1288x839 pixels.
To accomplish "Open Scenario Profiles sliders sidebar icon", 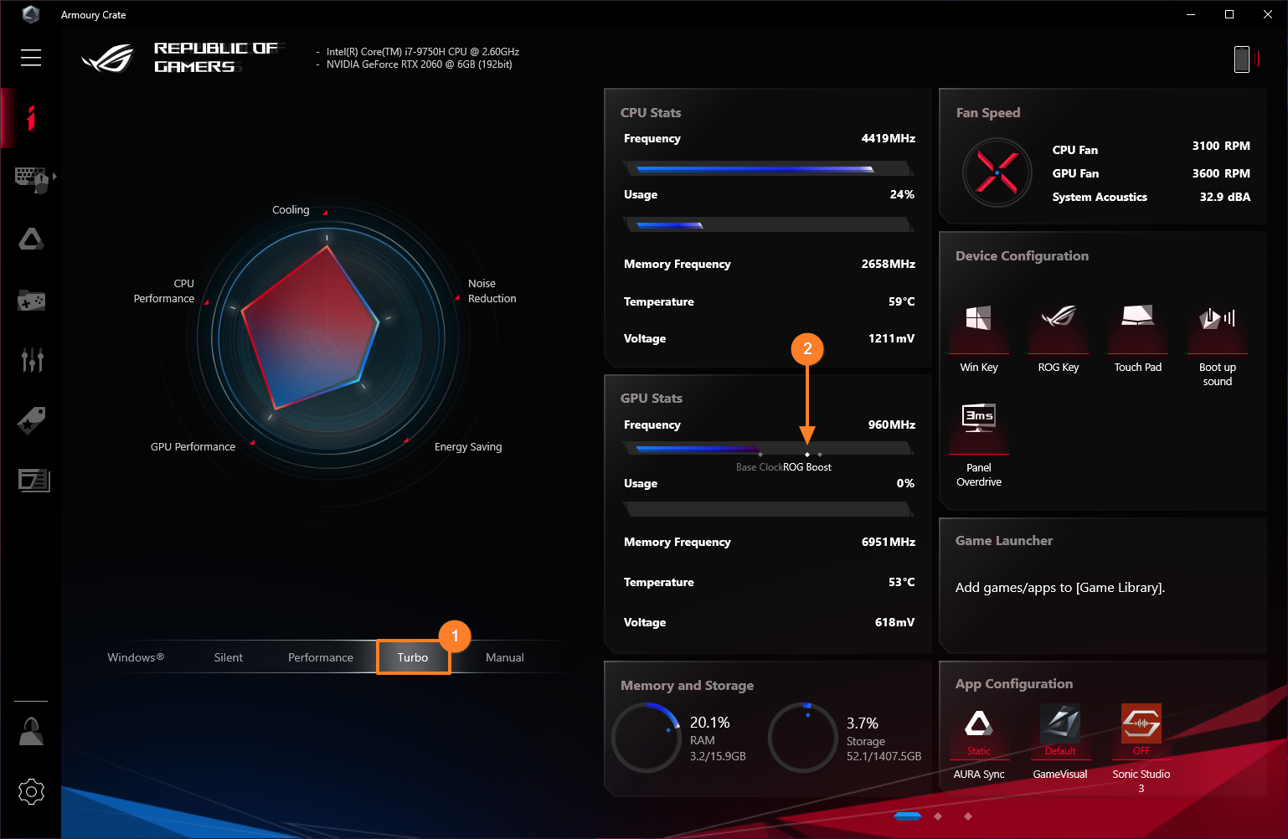I will [x=32, y=359].
